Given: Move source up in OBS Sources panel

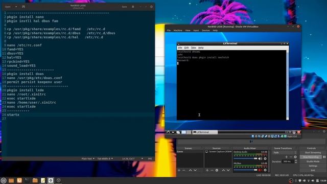Looking at the screenshot, I should 223,170.
